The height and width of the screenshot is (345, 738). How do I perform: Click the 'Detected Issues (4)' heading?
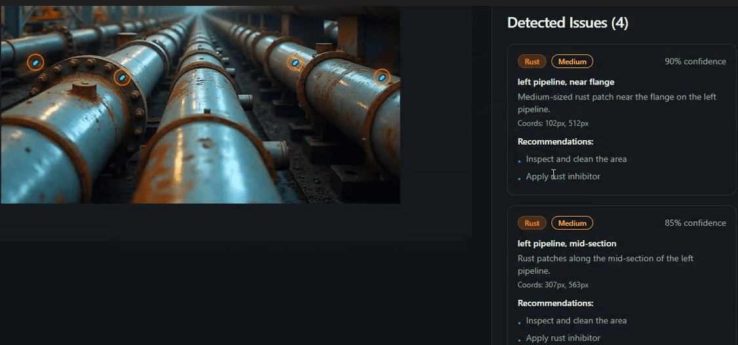pyautogui.click(x=568, y=22)
